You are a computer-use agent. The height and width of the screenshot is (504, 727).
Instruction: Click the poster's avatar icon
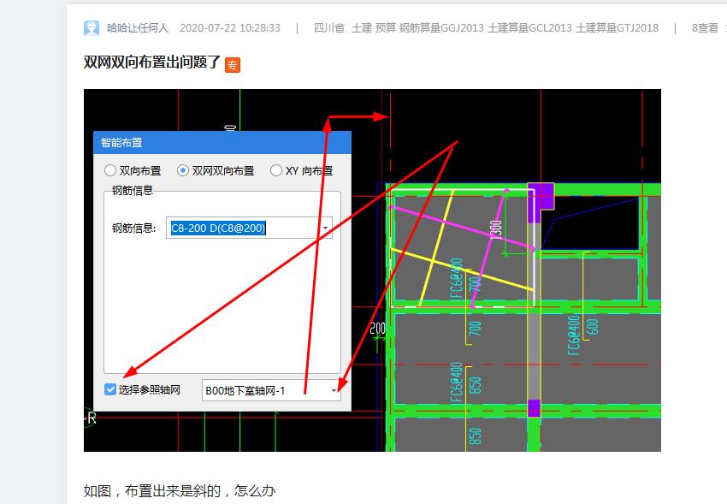92,28
